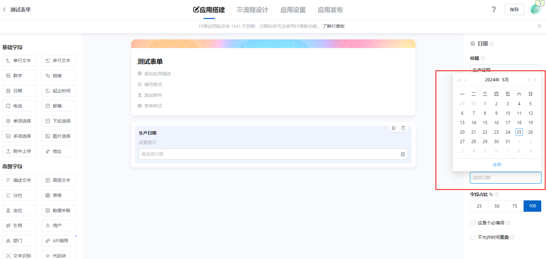Add an API调用 API call field
This screenshot has height=259, width=546.
(x=59, y=241)
